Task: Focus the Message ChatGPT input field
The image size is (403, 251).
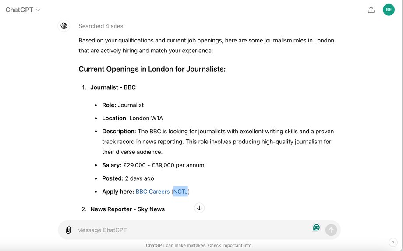Action: tap(193, 230)
